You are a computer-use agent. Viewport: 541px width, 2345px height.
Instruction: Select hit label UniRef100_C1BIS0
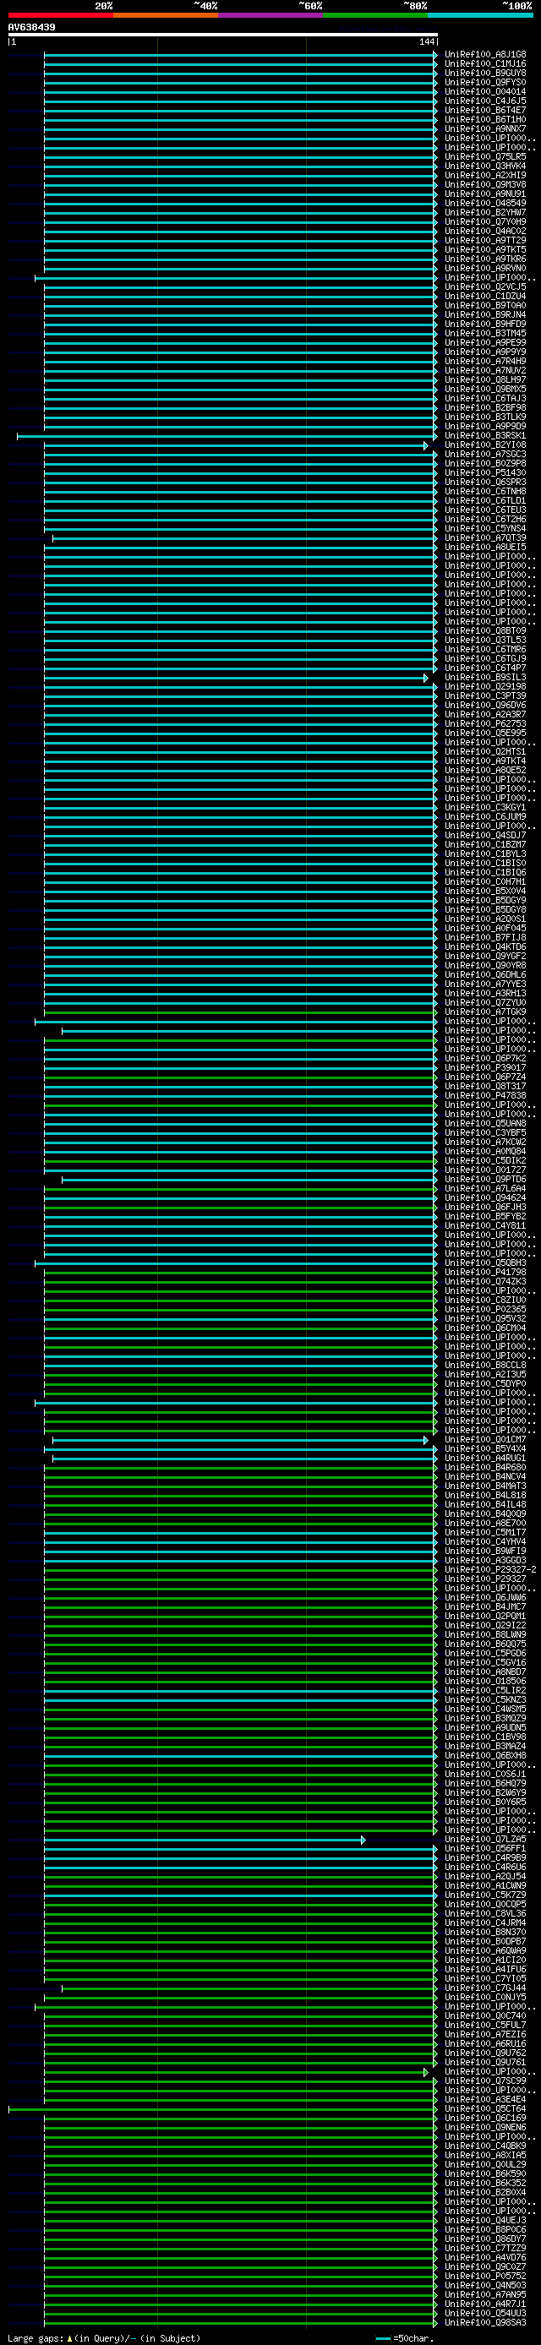tap(485, 863)
